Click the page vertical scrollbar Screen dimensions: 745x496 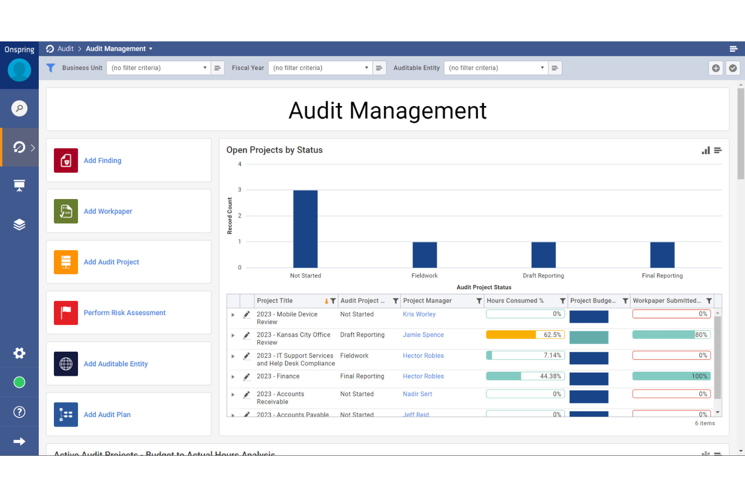pos(740,133)
